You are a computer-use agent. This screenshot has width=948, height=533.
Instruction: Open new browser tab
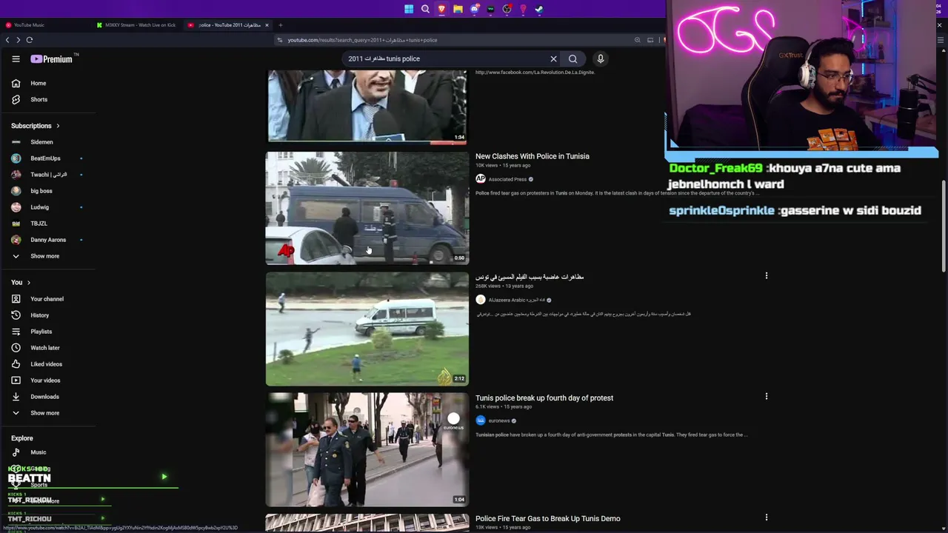pos(280,25)
